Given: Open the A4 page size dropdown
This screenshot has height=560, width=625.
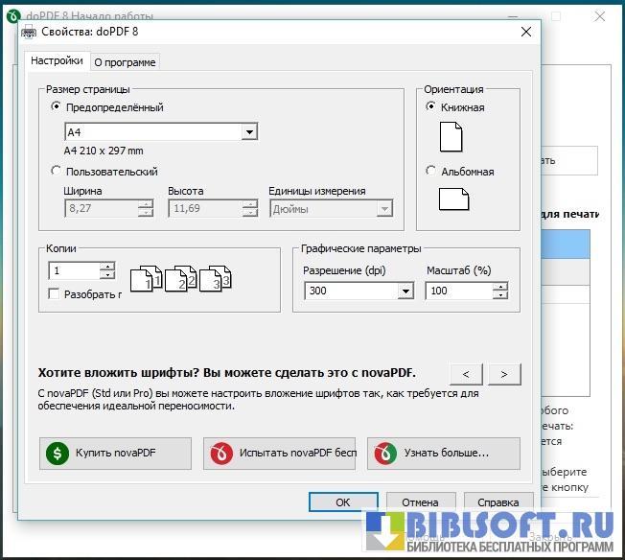Looking at the screenshot, I should [x=249, y=132].
